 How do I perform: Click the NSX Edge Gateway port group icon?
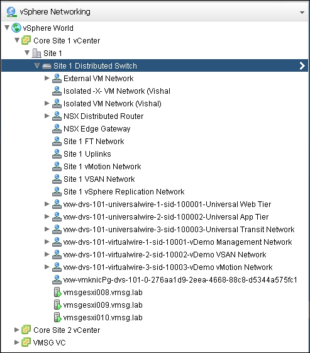point(57,128)
